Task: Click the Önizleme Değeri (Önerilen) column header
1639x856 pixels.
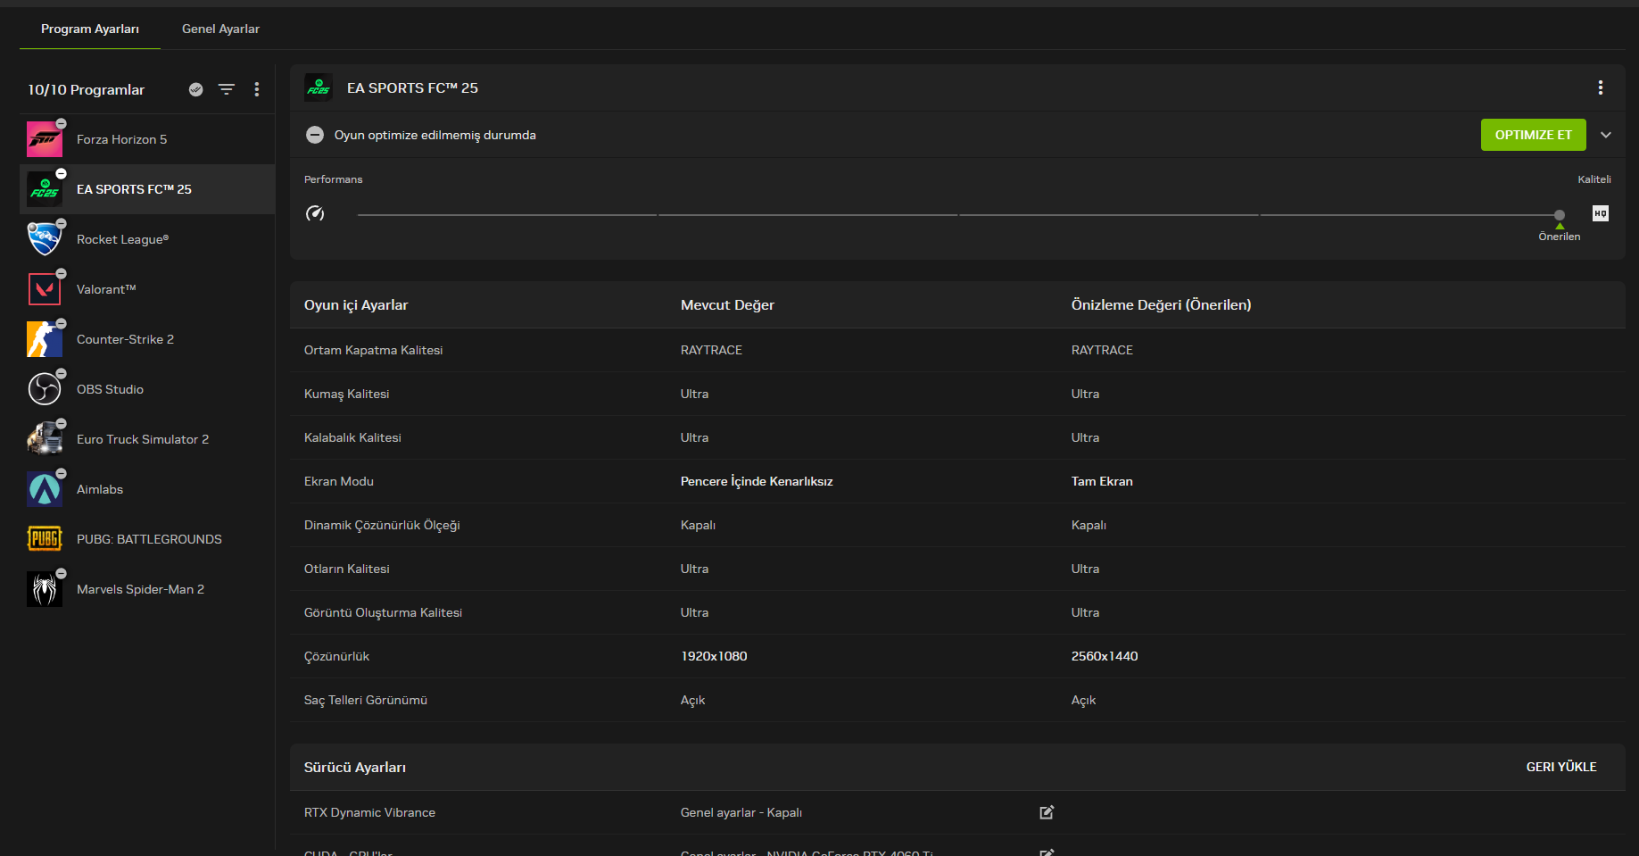Action: 1161,304
